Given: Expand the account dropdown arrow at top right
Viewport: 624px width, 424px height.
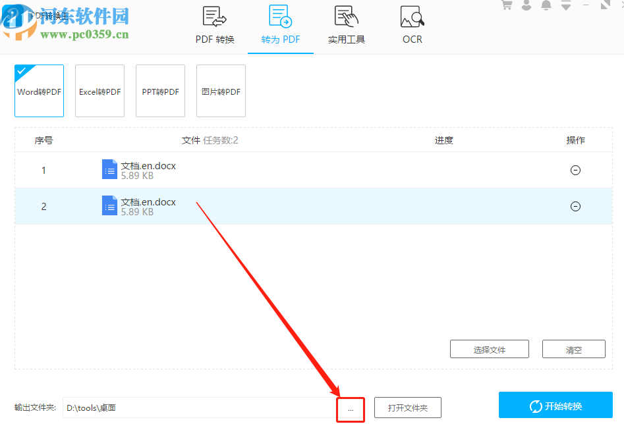Looking at the screenshot, I should (x=565, y=5).
